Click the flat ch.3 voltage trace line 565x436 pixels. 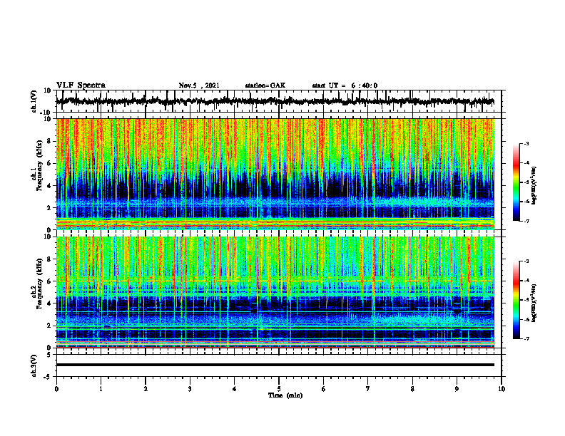click(275, 365)
